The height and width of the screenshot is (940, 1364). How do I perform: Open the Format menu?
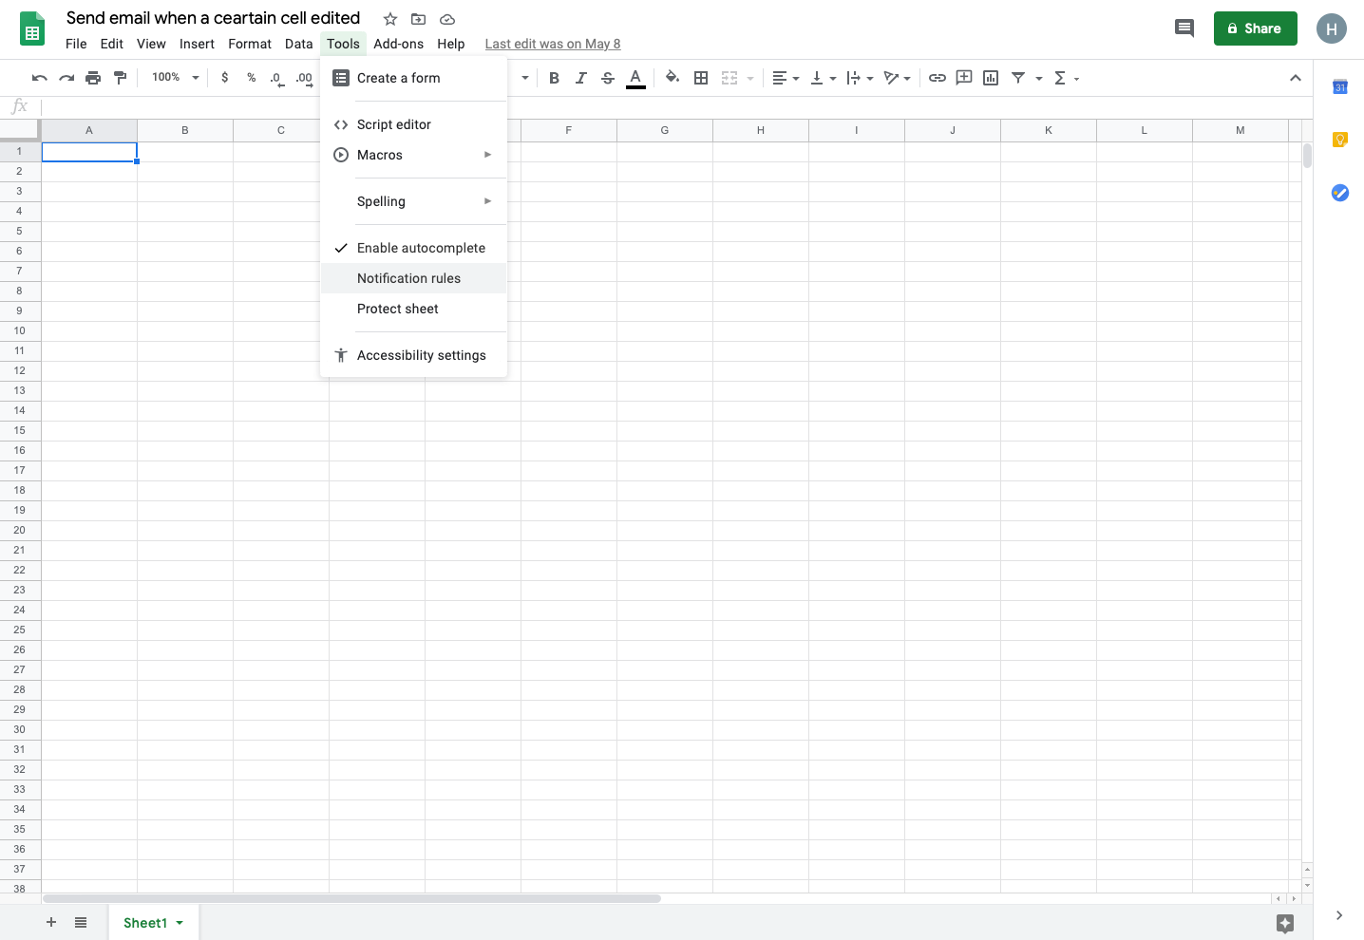250,44
